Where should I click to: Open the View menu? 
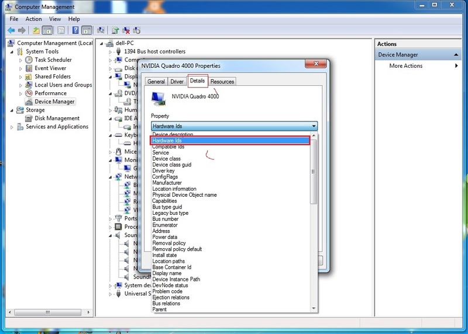[x=55, y=19]
